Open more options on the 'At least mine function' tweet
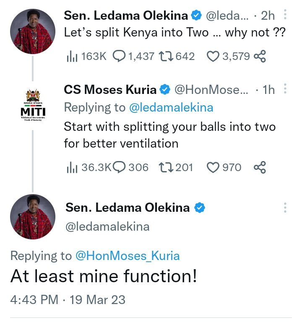 tap(285, 208)
